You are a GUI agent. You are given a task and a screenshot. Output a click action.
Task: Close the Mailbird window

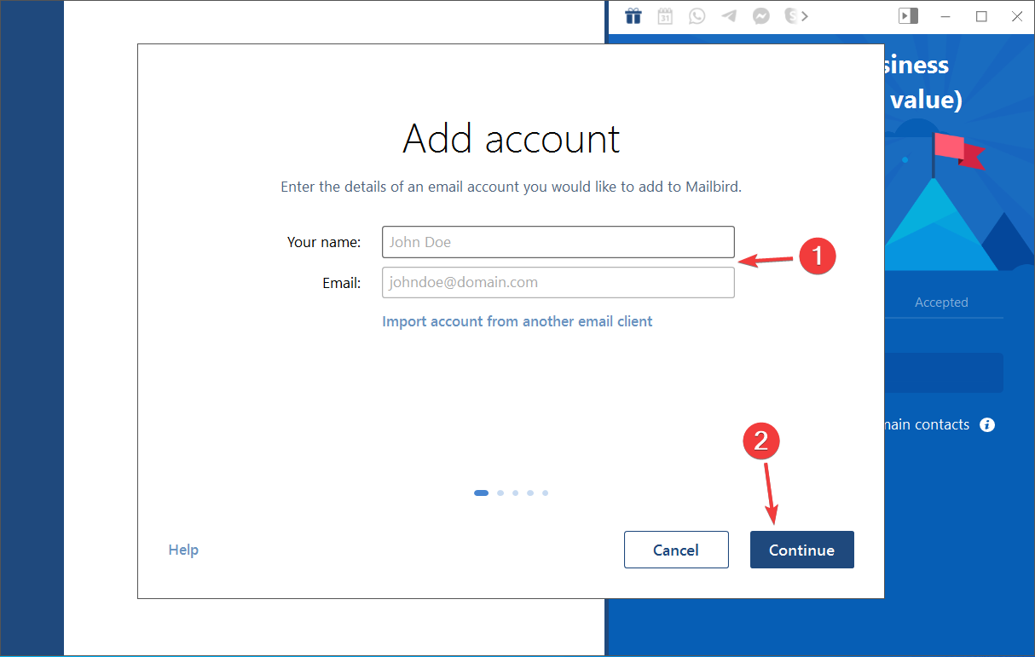pyautogui.click(x=1015, y=16)
